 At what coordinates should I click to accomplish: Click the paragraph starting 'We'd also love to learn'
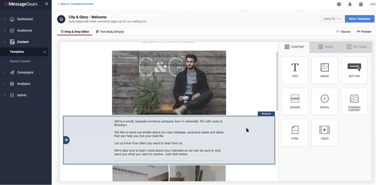[168, 152]
